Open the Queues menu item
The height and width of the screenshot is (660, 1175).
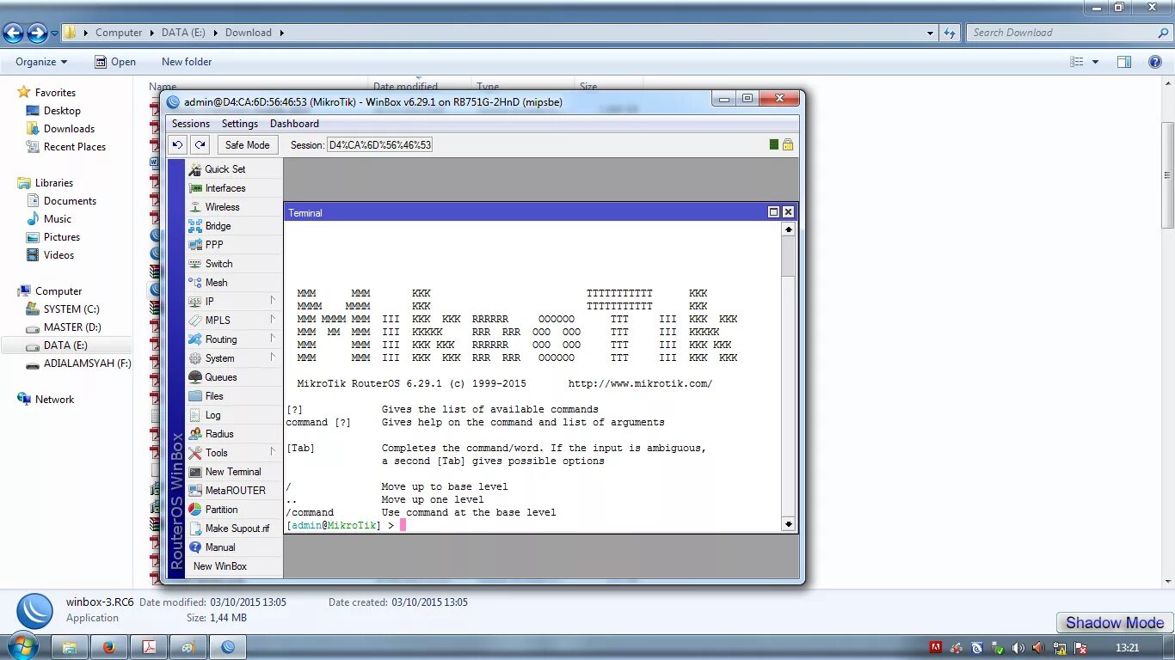234,377
